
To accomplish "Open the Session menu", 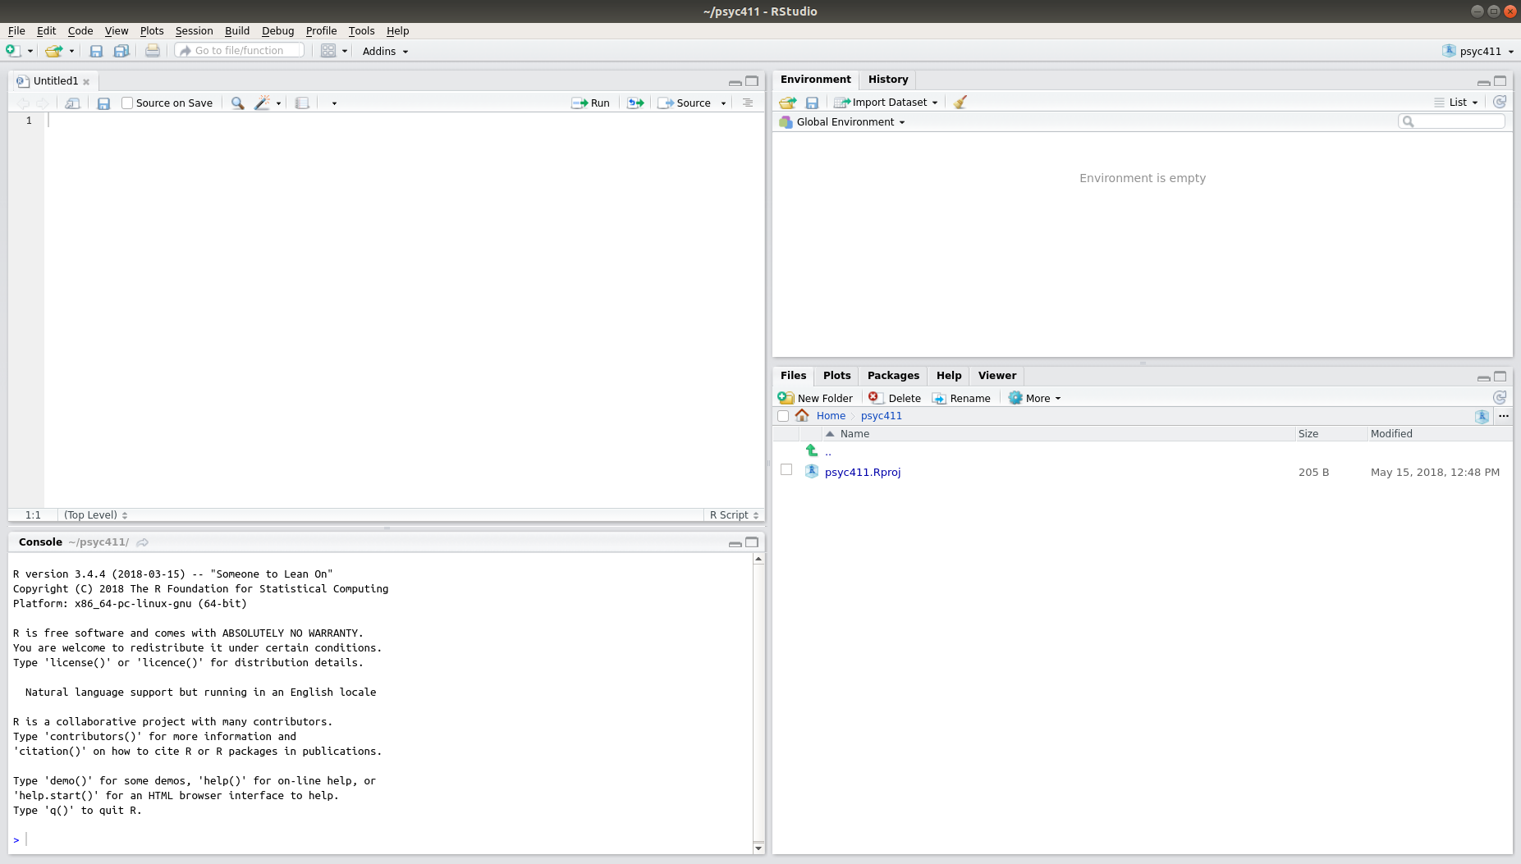I will pyautogui.click(x=194, y=31).
